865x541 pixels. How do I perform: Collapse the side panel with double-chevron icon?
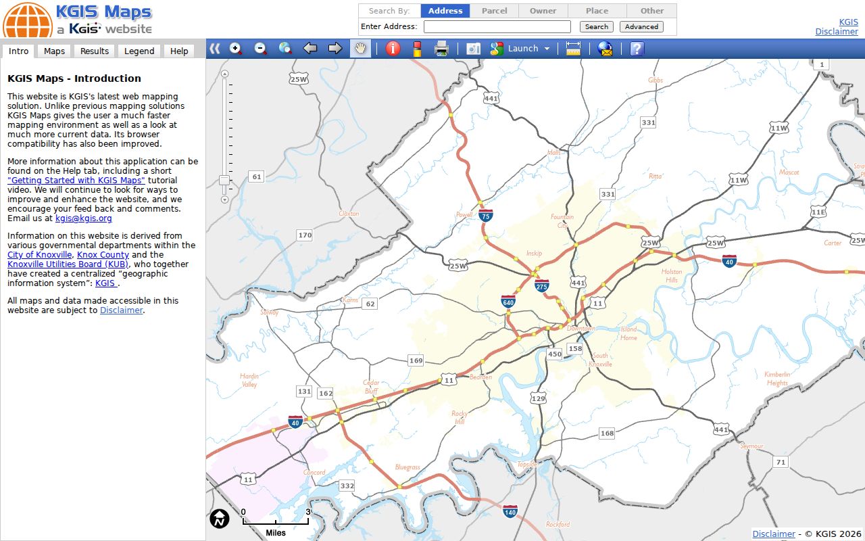coord(215,49)
